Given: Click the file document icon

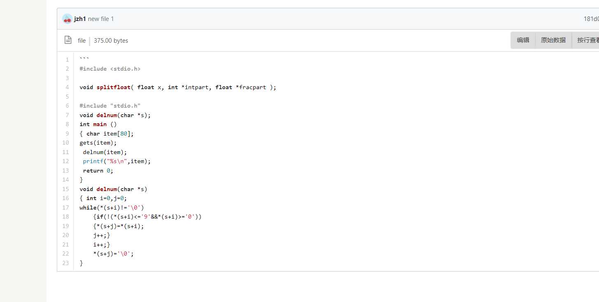Looking at the screenshot, I should click(68, 40).
